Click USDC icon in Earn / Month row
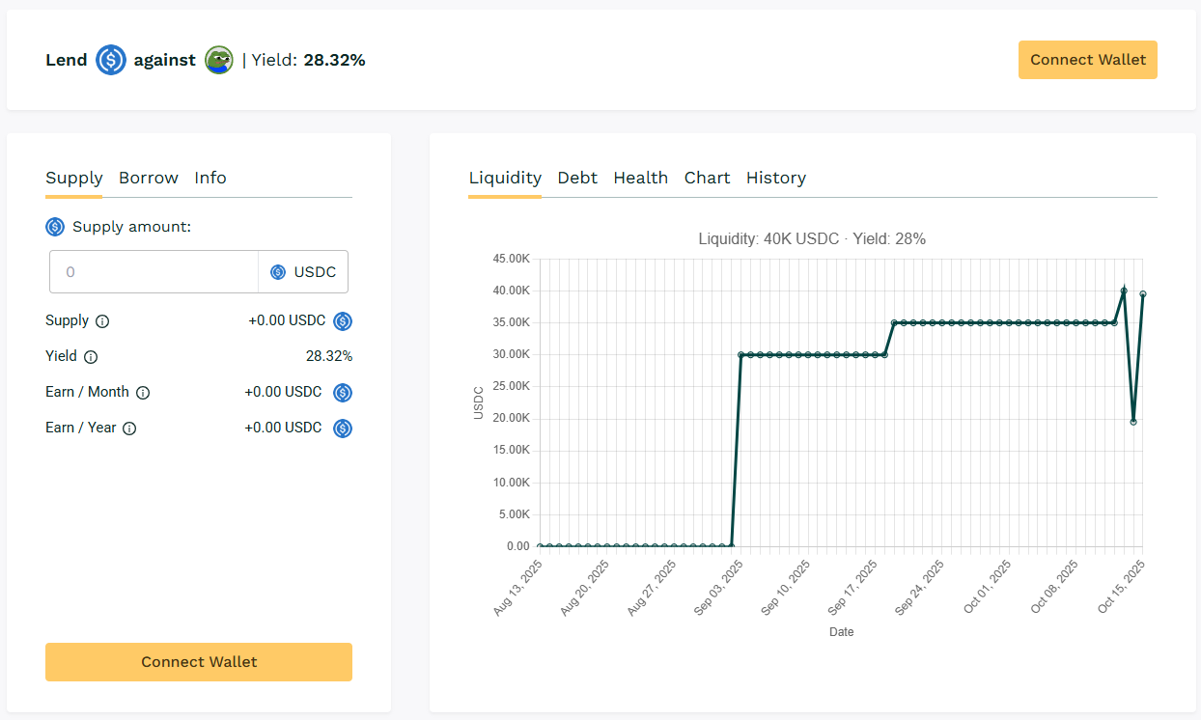 [343, 393]
